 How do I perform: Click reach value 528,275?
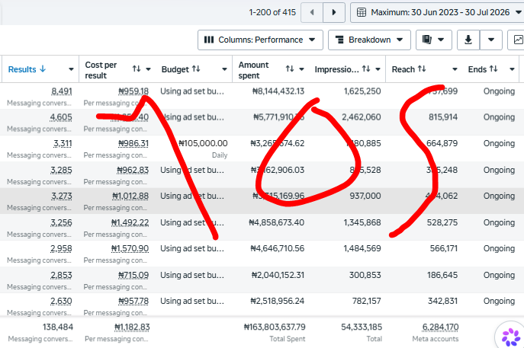442,222
